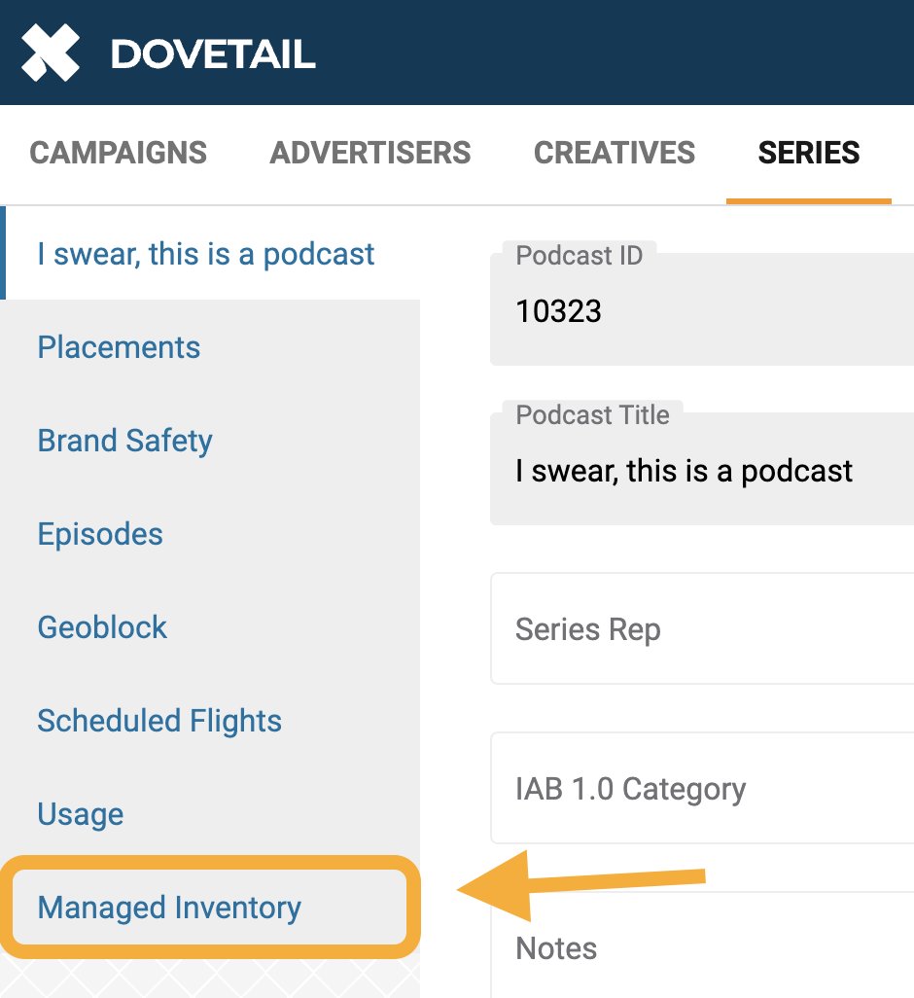The width and height of the screenshot is (914, 998).
Task: Go to the Creatives tab
Action: (615, 153)
